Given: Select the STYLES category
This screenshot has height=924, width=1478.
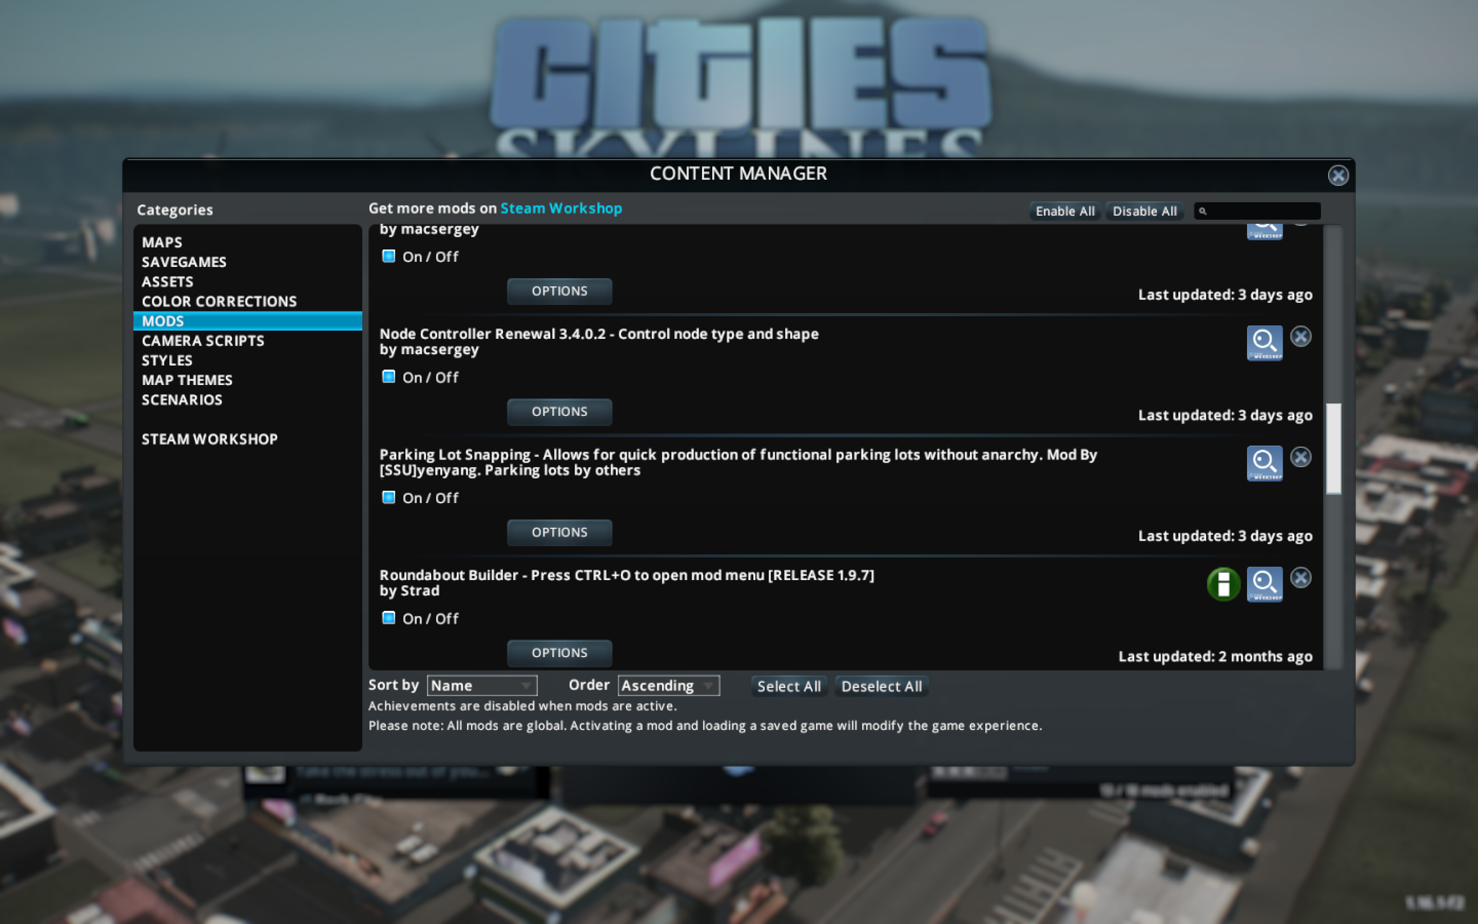Looking at the screenshot, I should 247,360.
